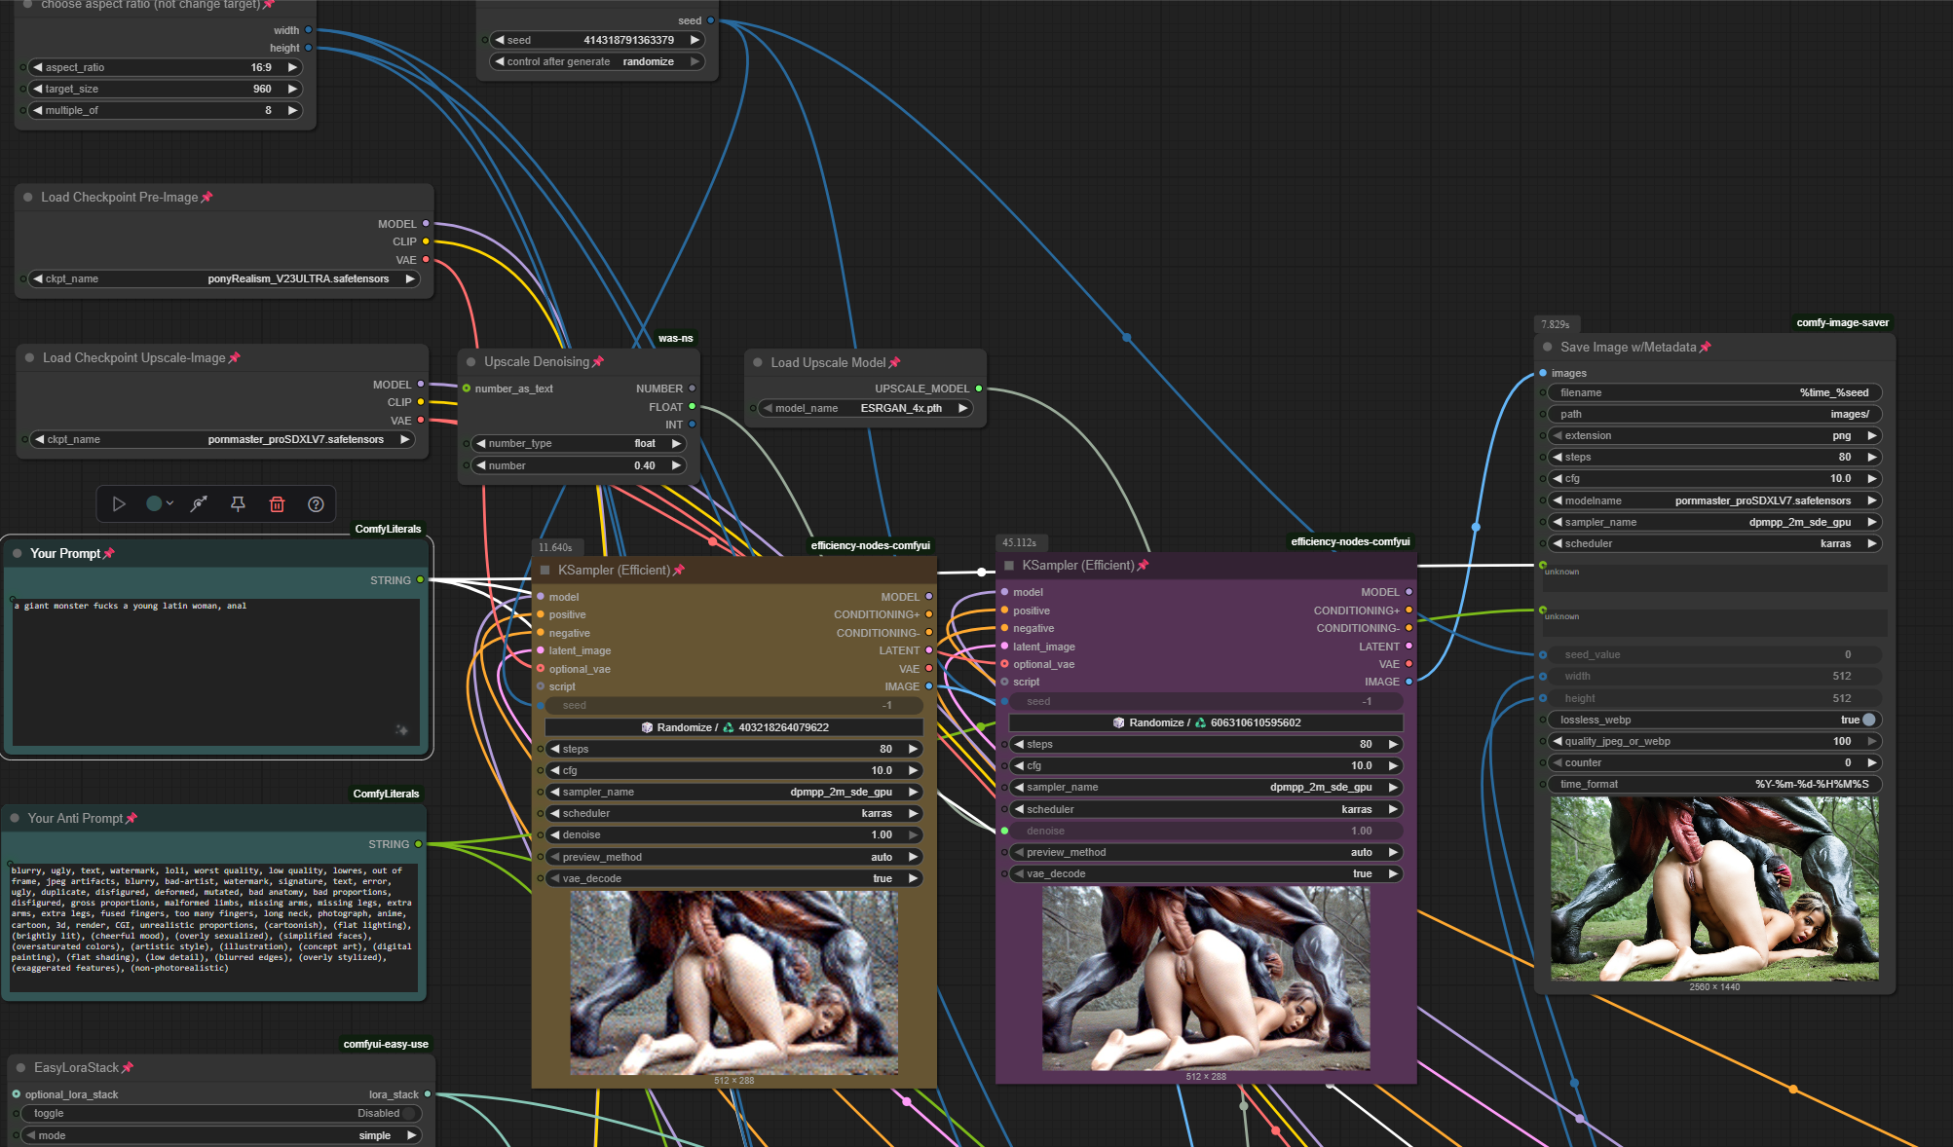This screenshot has height=1147, width=1953.
Task: Click the bypass node icon in selection toolbar
Action: [x=199, y=504]
